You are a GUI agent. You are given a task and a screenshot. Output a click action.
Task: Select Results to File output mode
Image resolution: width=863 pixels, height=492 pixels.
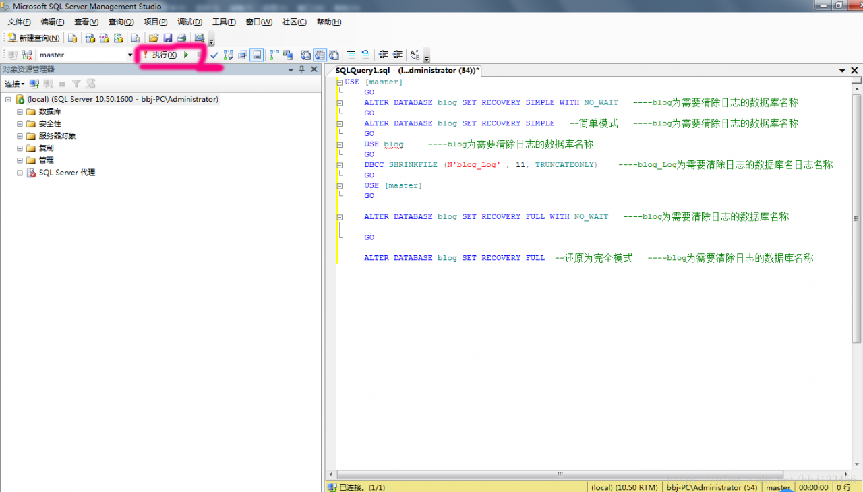point(333,55)
